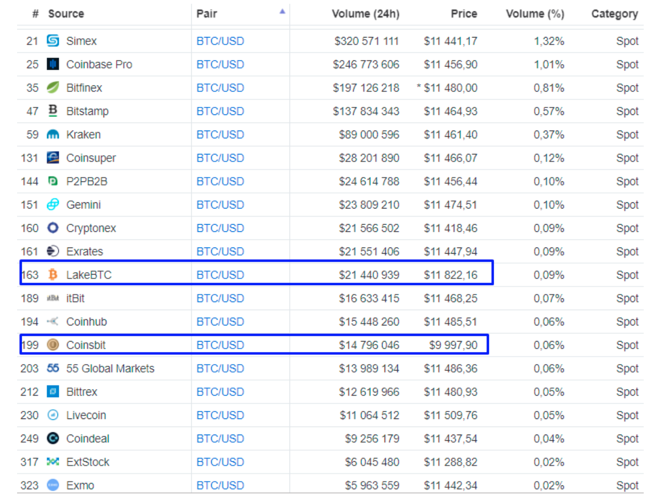Select the Coinbase Pro exchange name

(99, 64)
